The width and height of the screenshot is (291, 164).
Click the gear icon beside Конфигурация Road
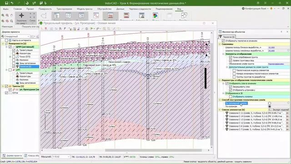pos(243,9)
